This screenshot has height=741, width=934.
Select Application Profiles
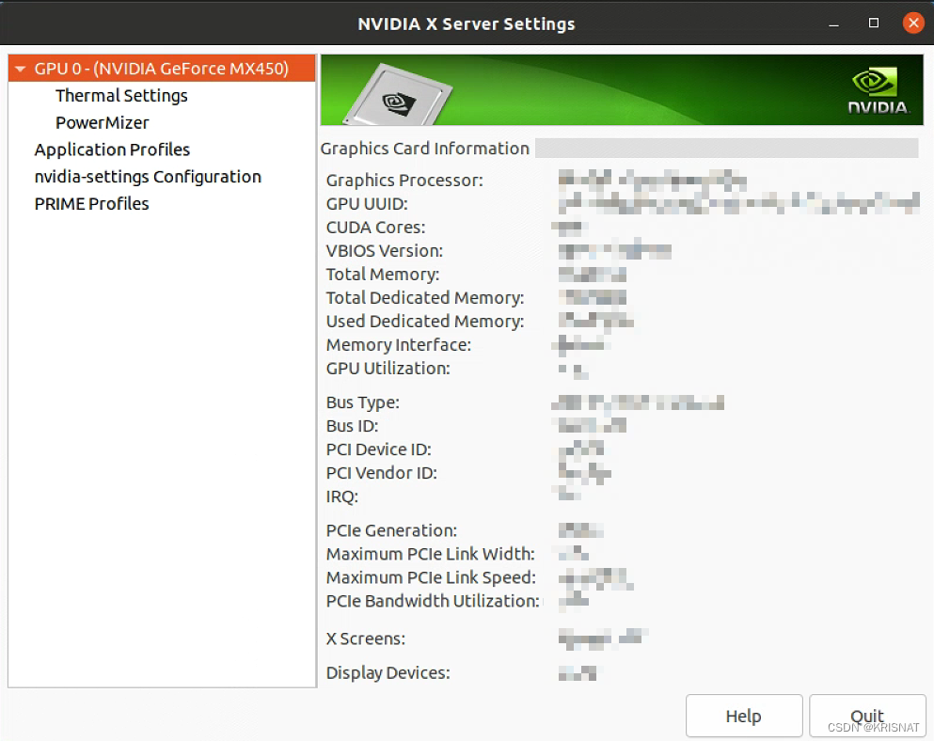112,150
